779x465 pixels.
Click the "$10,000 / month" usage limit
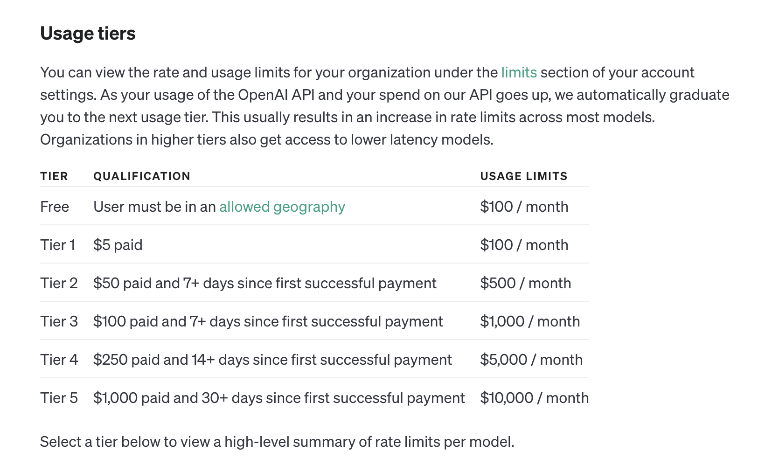pos(534,398)
